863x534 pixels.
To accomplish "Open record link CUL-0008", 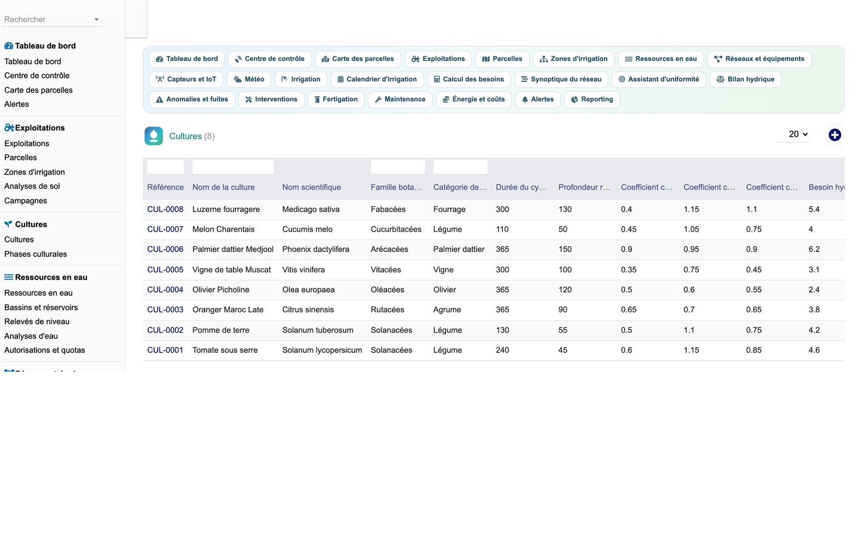I will click(x=165, y=209).
